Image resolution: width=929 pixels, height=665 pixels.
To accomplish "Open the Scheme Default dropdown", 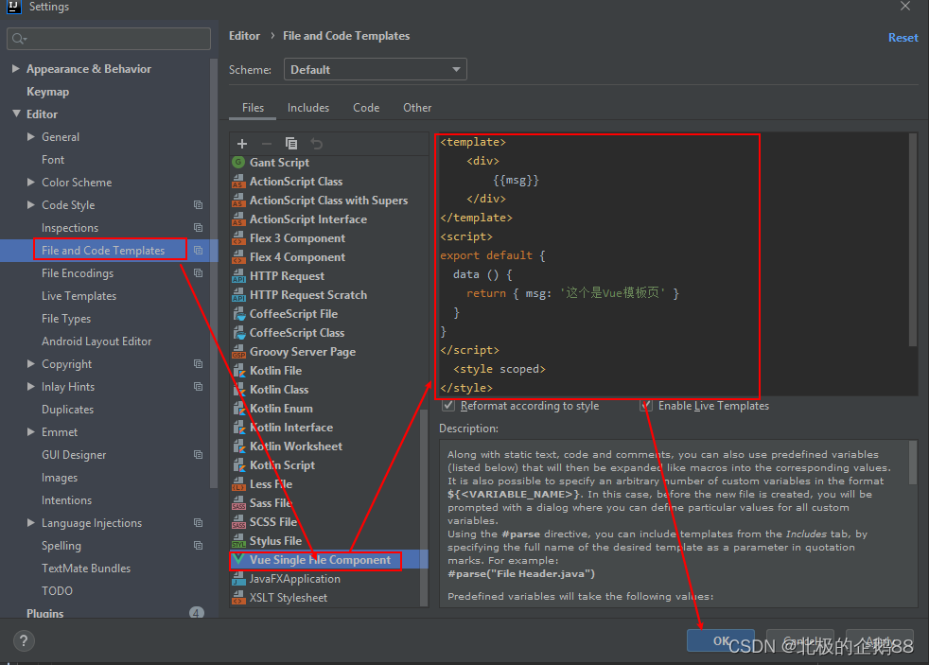I will click(x=375, y=69).
